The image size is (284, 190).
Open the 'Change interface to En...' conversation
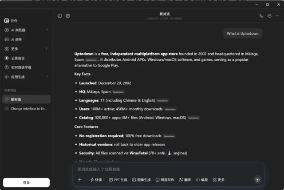point(26,109)
